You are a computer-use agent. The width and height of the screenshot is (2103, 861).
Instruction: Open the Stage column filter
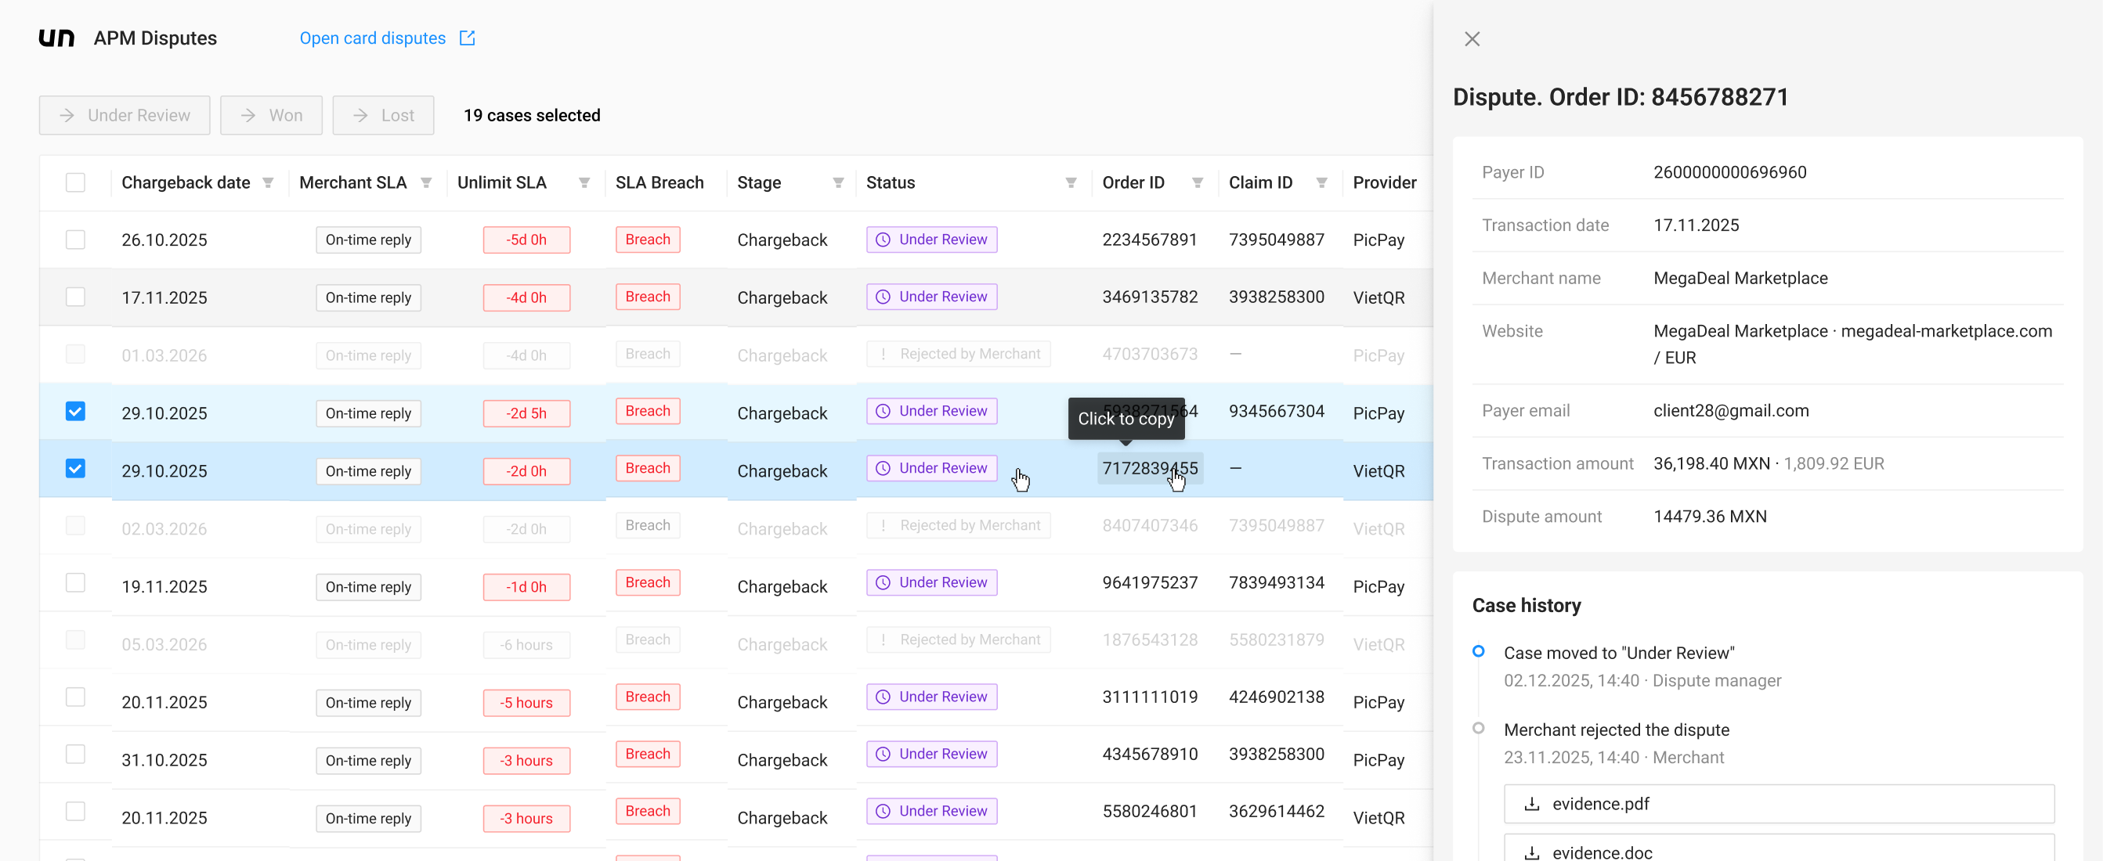[838, 183]
